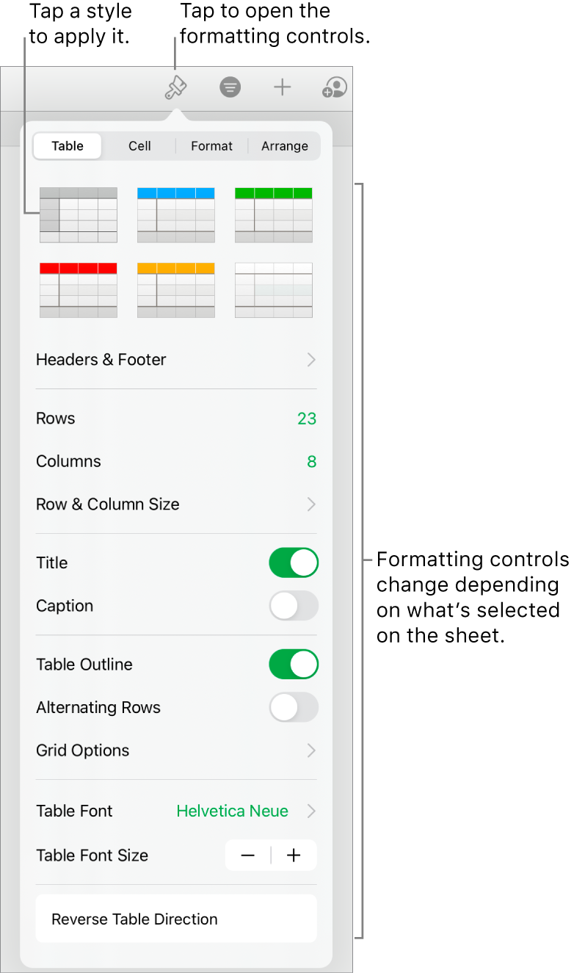
Task: Expand Headers & Footer options
Action: (176, 360)
